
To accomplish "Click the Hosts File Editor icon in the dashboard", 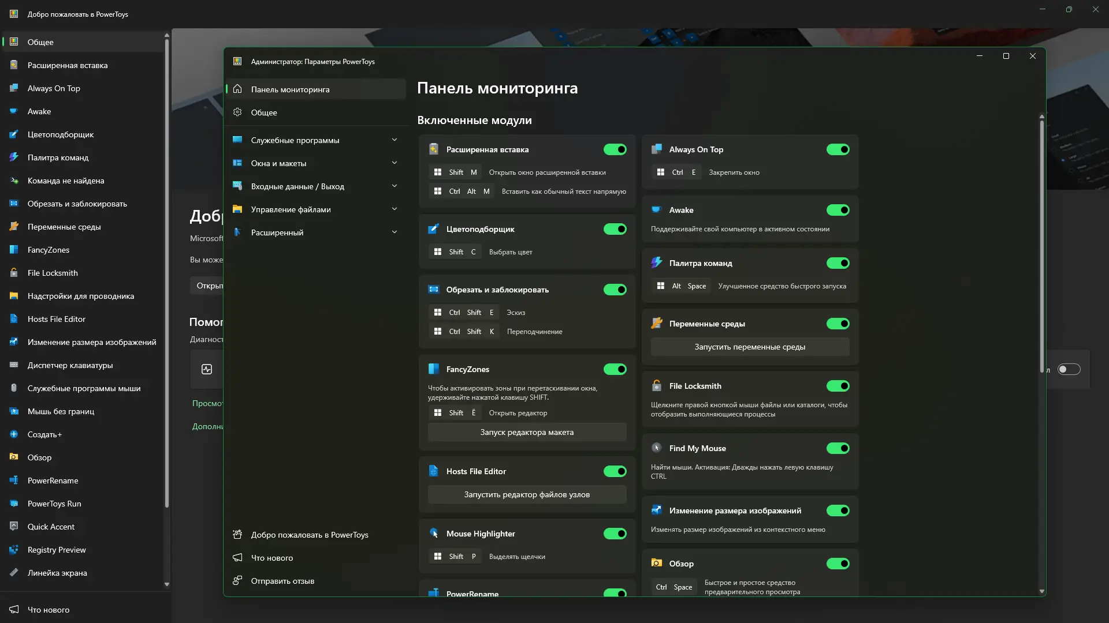I will (x=434, y=471).
